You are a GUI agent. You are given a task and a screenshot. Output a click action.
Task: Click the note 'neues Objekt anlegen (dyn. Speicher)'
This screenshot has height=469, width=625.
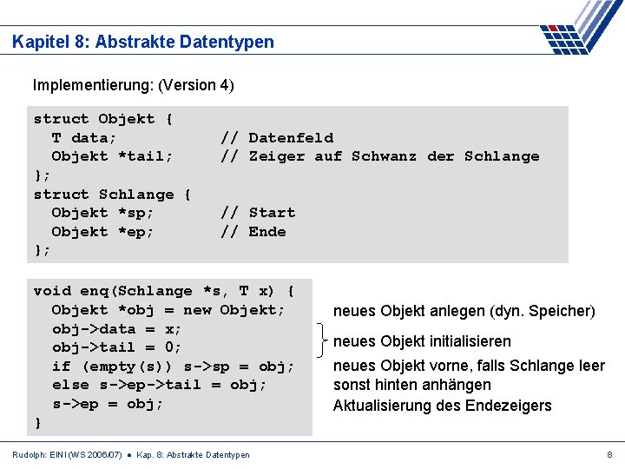464,311
